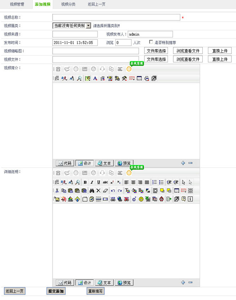Viewport: 236px width, 300px height.
Task: Switch to the 视频管理 tab
Action: coord(17,4)
